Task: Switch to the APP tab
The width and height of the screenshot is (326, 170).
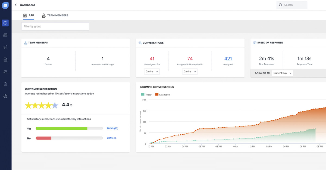Action: tap(29, 16)
